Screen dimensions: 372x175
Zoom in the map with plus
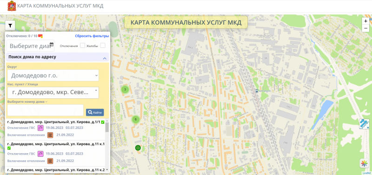[x=365, y=21]
